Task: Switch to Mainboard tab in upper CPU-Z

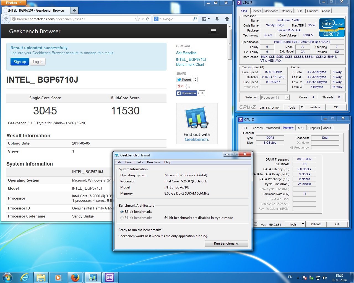Action: (x=271, y=11)
